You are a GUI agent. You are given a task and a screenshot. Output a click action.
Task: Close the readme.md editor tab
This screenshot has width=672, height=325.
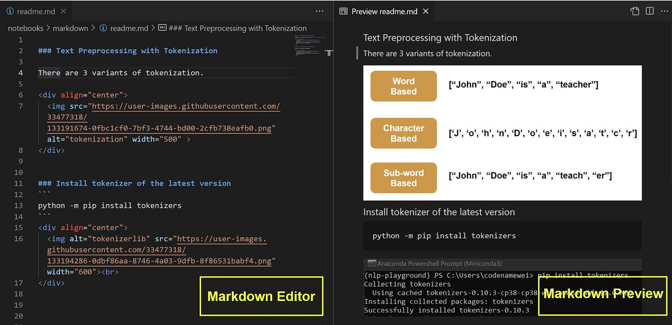pos(64,11)
